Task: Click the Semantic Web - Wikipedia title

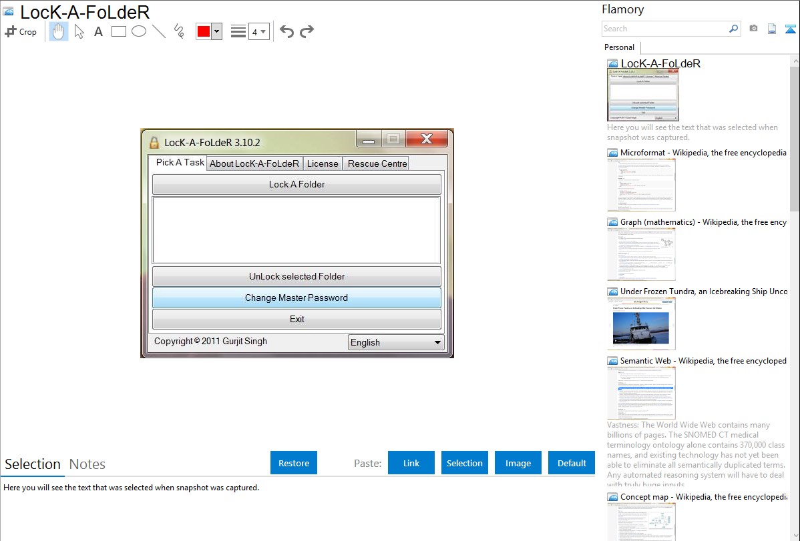Action: [703, 360]
